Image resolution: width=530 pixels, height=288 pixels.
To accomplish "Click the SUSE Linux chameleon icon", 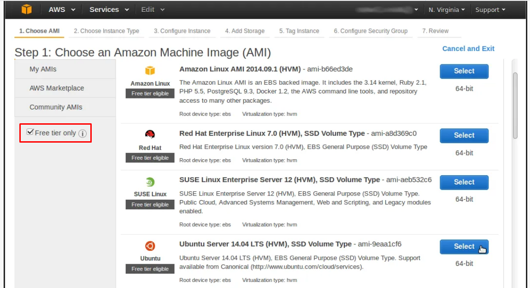I will pos(150,182).
